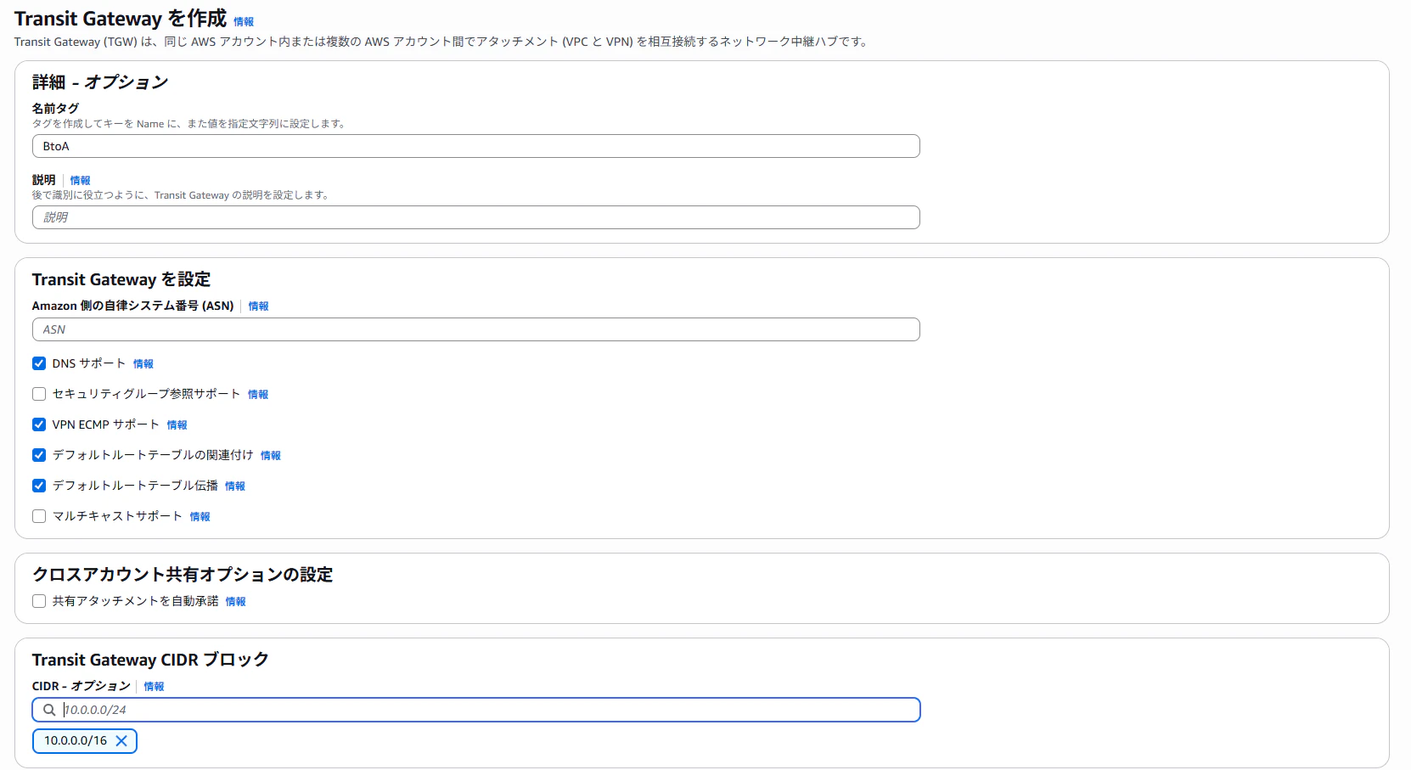Click the search magnifier in the CIDR field
Image resolution: width=1411 pixels, height=770 pixels.
pyautogui.click(x=47, y=710)
